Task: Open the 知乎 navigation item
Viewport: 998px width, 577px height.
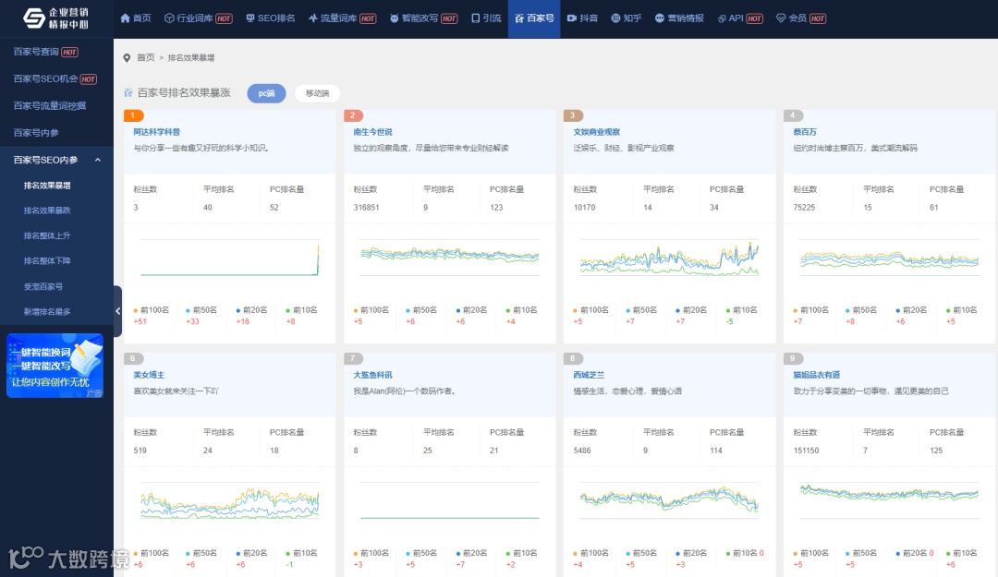Action: [627, 18]
